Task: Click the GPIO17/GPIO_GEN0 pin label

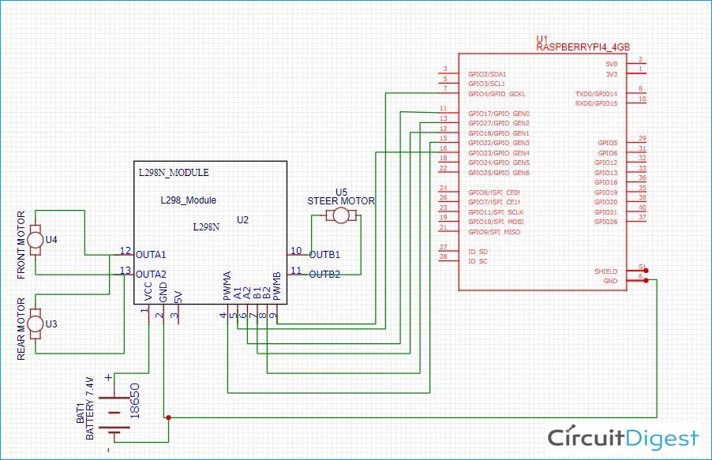Action: coord(499,114)
